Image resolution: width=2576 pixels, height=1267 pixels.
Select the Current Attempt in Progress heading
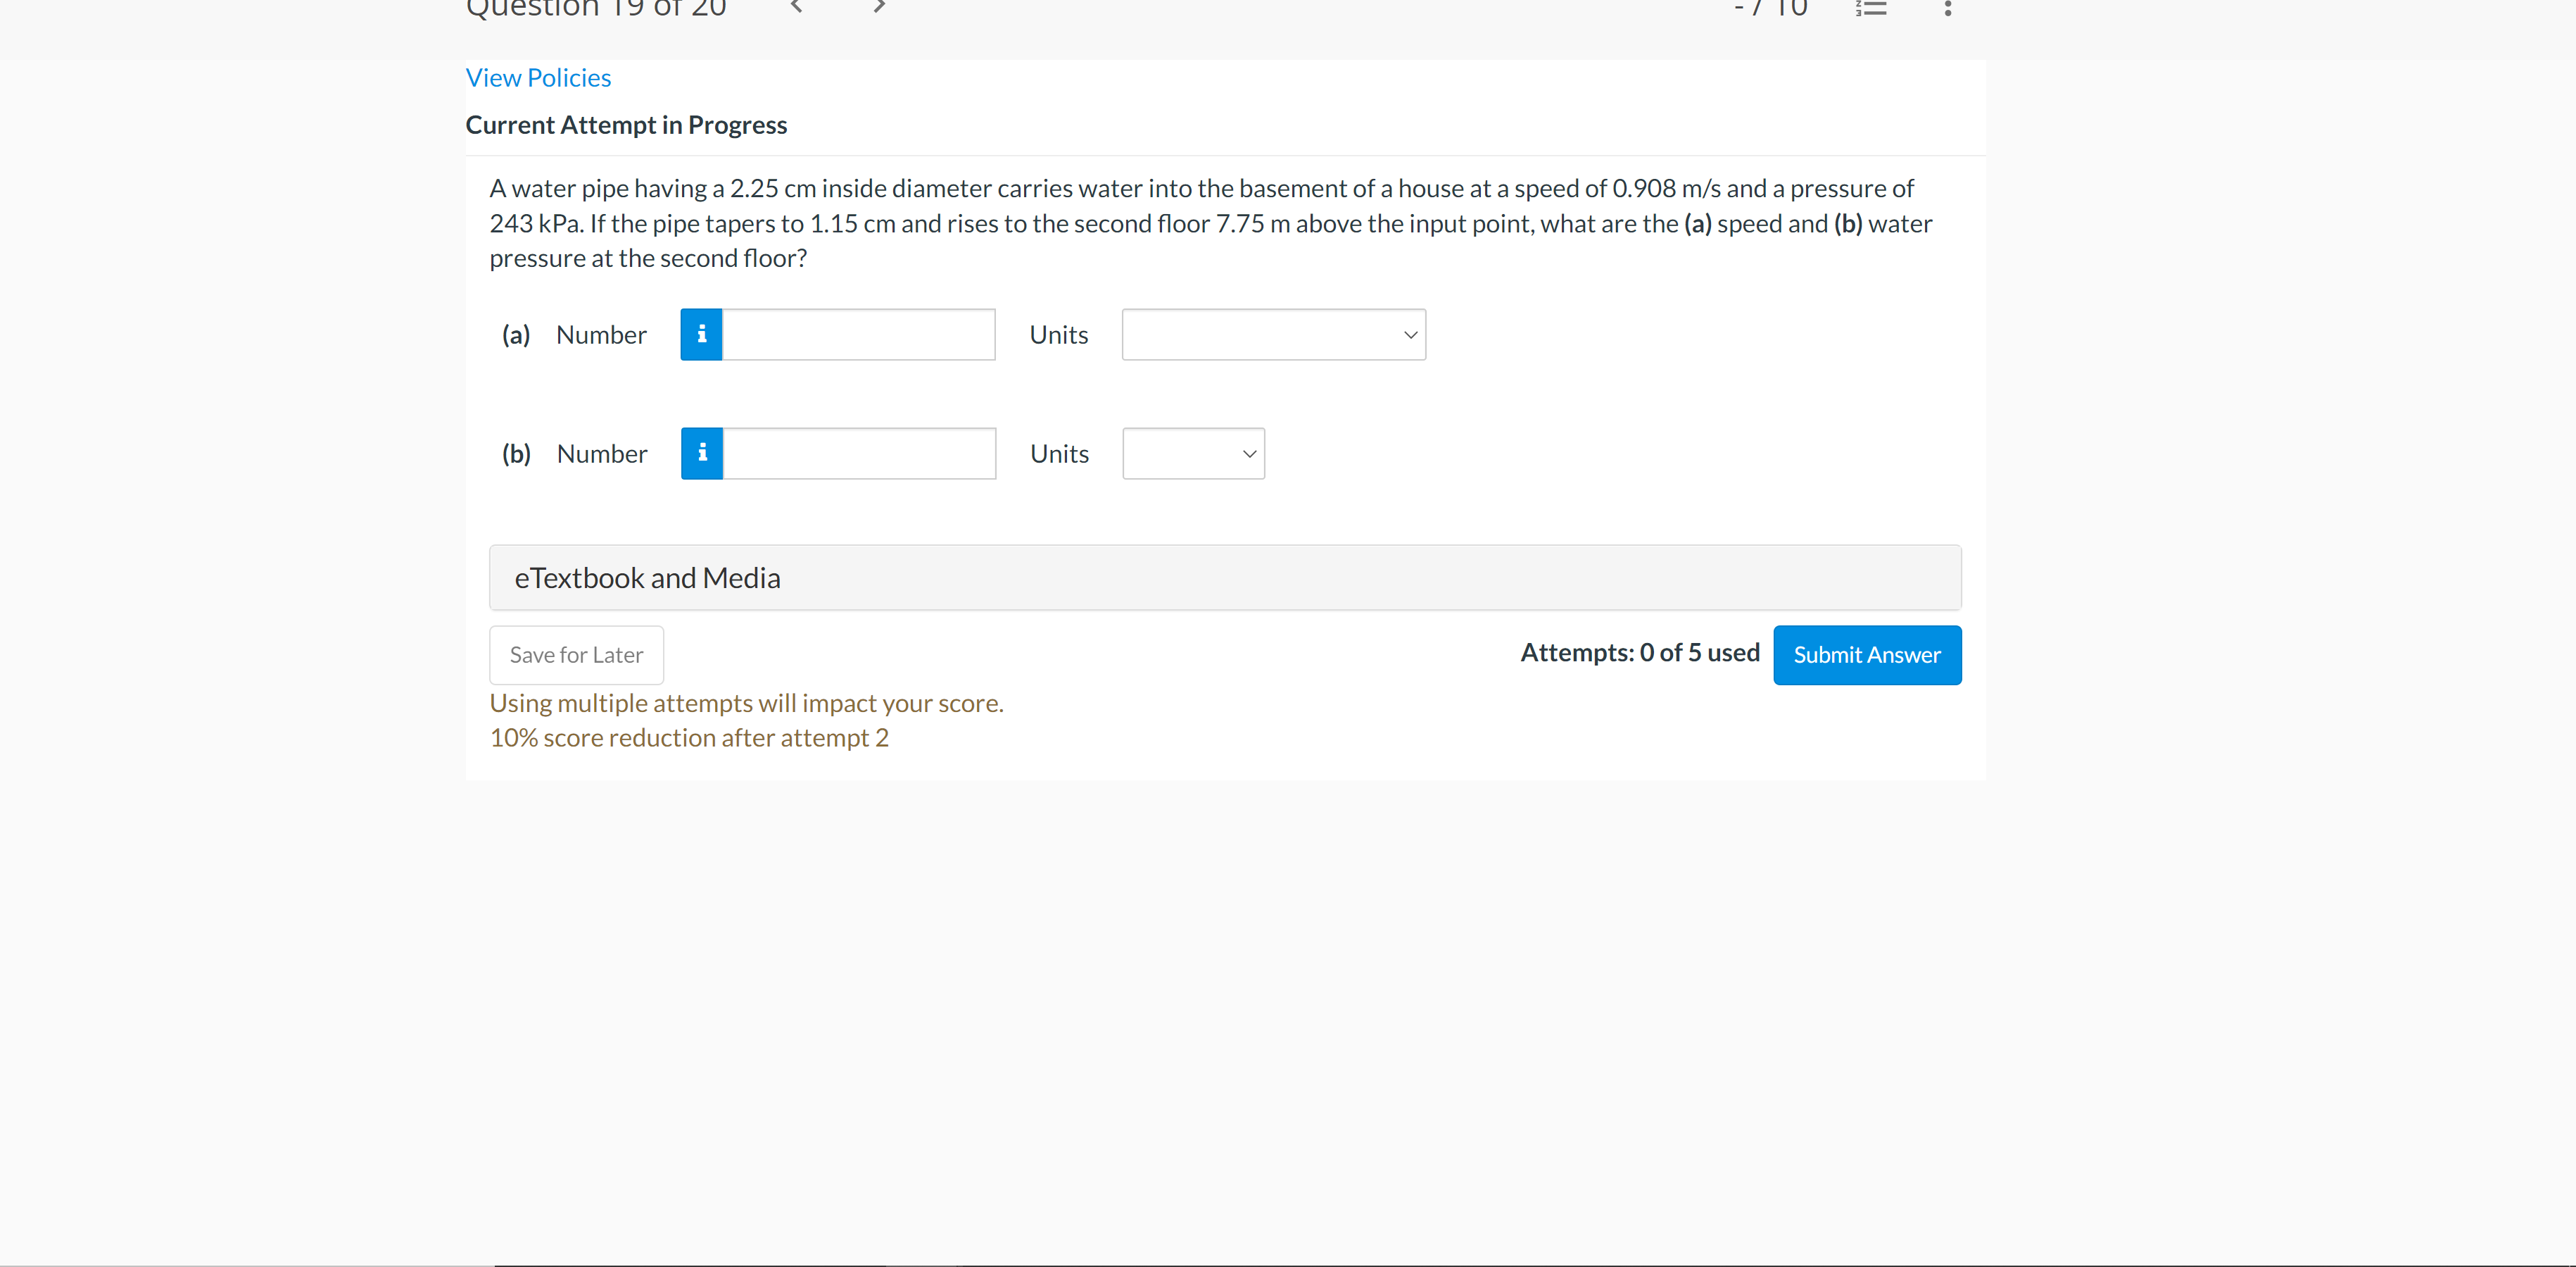point(626,124)
